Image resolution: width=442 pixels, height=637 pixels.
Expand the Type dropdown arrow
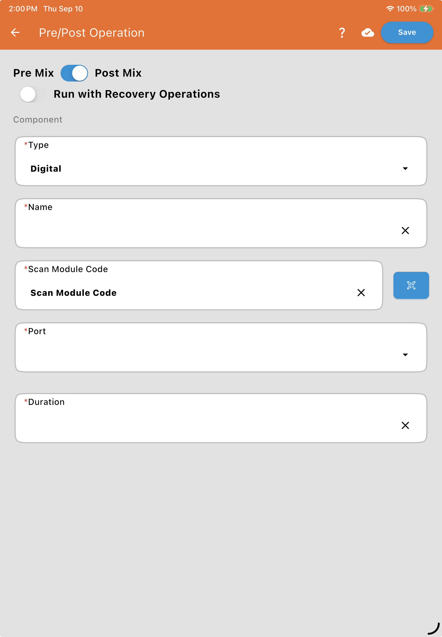(405, 169)
